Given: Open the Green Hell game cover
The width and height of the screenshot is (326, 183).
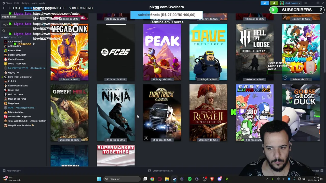Looking at the screenshot, I should tap(69, 113).
